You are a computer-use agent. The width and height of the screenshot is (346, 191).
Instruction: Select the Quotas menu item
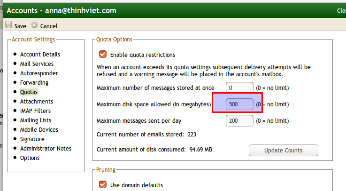(x=29, y=92)
